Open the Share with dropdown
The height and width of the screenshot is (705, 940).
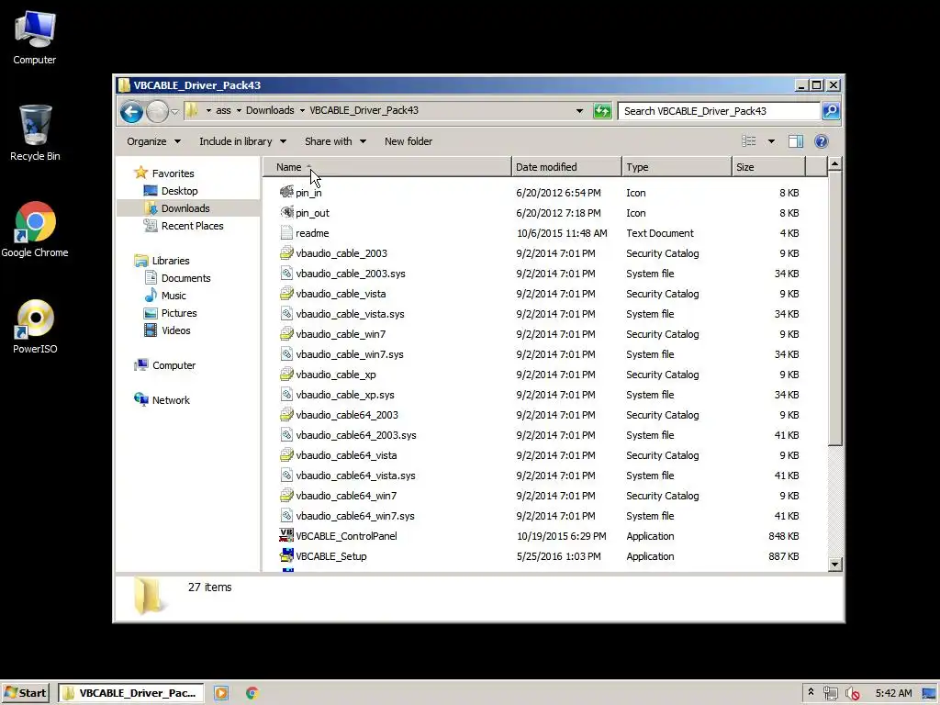pos(335,141)
